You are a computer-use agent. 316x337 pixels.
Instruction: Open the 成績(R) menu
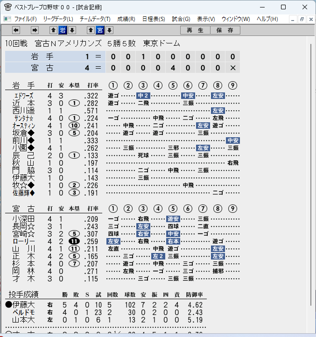126,19
